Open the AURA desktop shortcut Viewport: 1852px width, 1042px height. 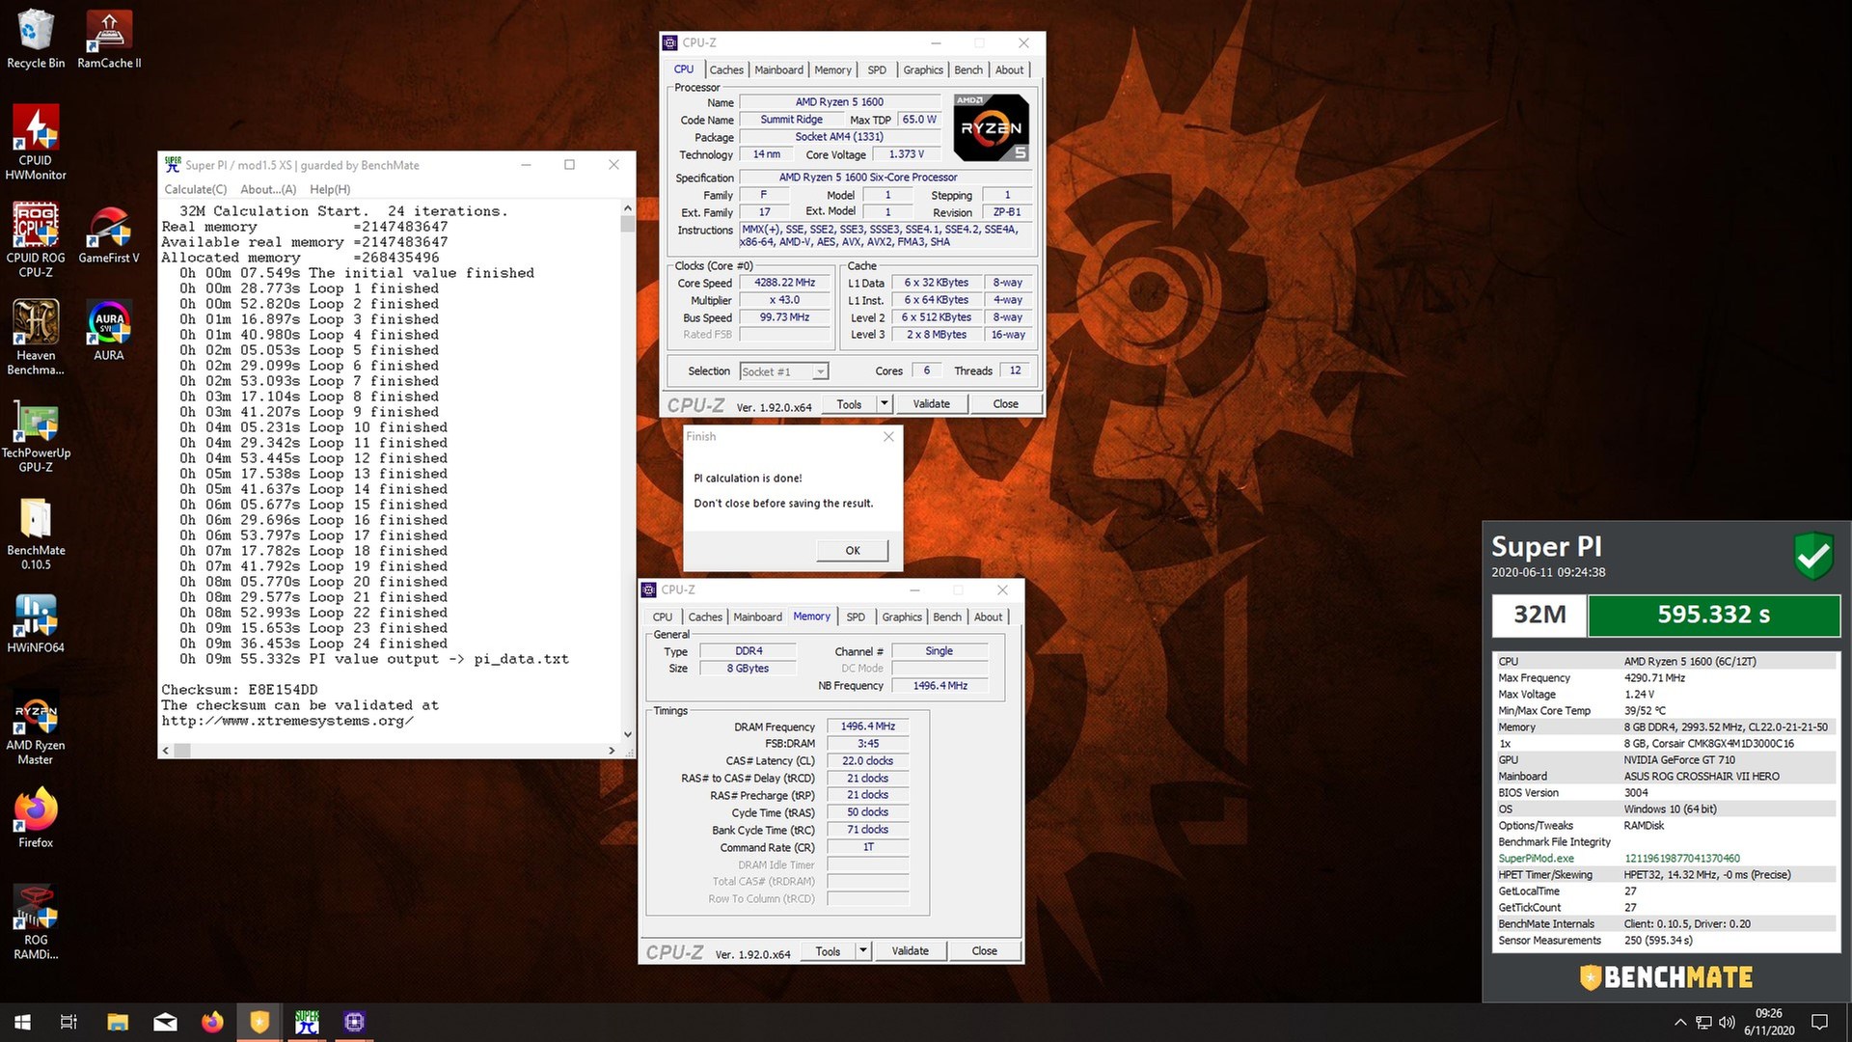point(109,331)
